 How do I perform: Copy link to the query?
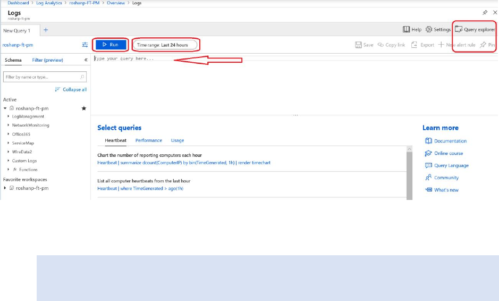[x=391, y=45]
